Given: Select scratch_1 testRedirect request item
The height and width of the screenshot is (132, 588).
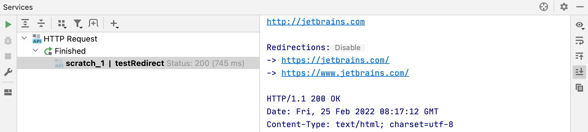Looking at the screenshot, I should point(138,63).
